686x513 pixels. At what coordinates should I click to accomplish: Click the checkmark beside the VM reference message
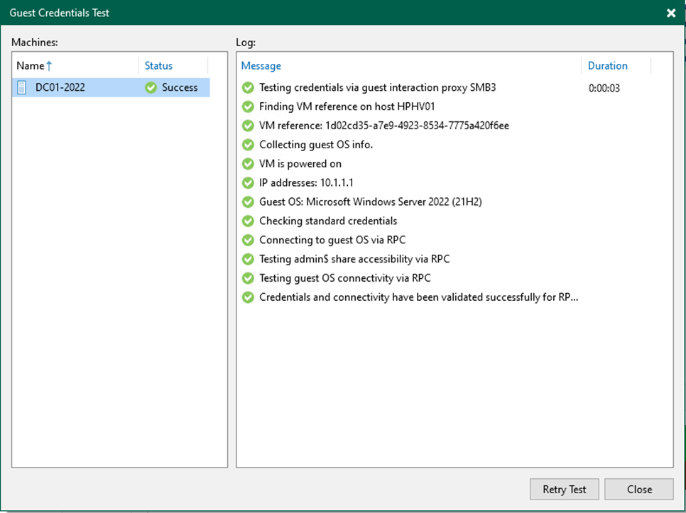tap(247, 126)
